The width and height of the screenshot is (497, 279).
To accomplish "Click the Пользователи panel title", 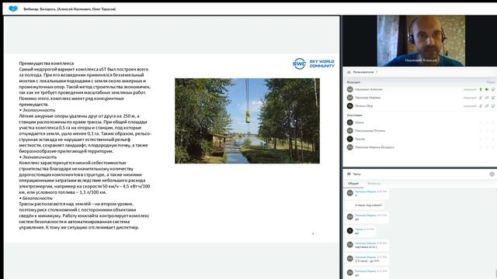I will pyautogui.click(x=363, y=72).
